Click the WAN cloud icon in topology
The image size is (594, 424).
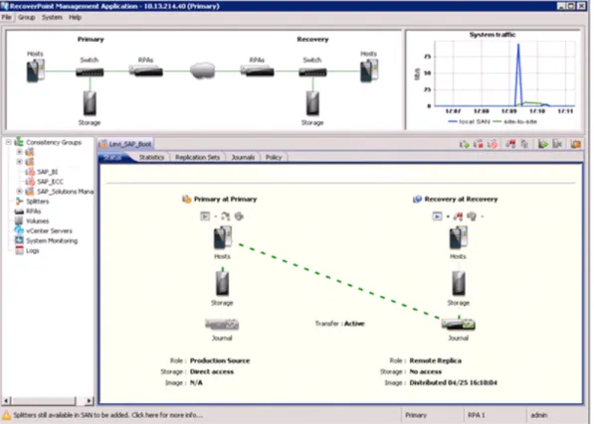202,71
